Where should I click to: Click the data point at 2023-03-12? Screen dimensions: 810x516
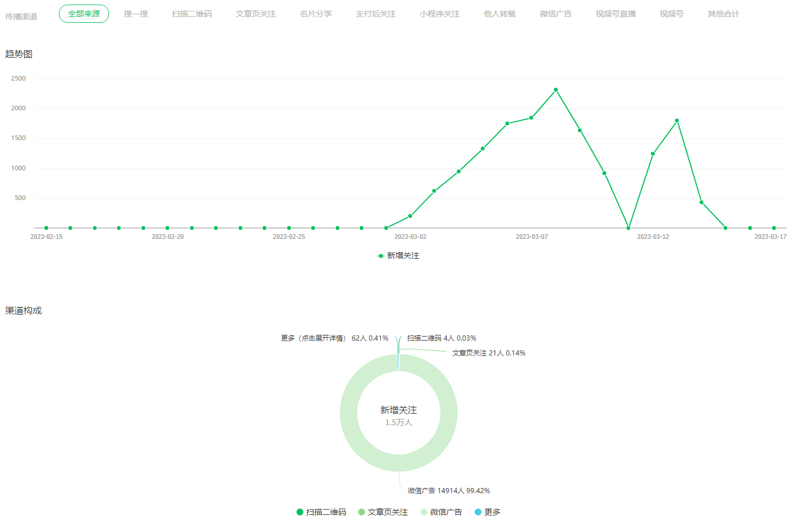[653, 154]
